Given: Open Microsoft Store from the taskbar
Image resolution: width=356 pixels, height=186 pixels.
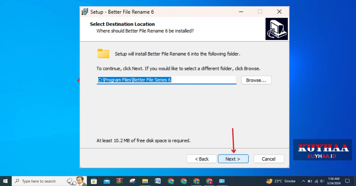Looking at the screenshot, I should (94, 181).
